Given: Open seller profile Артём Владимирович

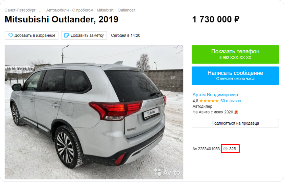Looking at the screenshot, I should click(215, 95).
